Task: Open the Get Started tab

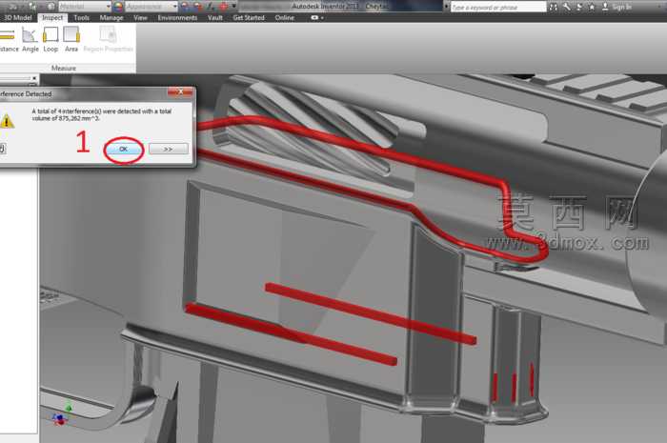Action: (249, 18)
